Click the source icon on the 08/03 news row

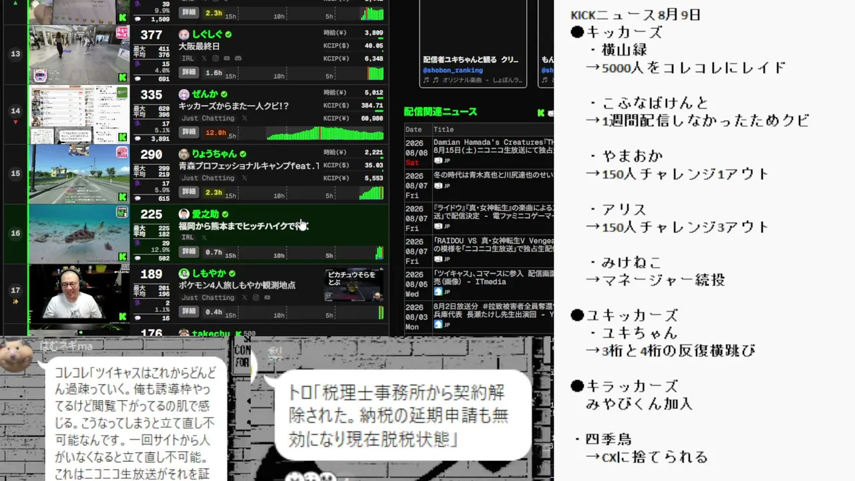pos(438,325)
